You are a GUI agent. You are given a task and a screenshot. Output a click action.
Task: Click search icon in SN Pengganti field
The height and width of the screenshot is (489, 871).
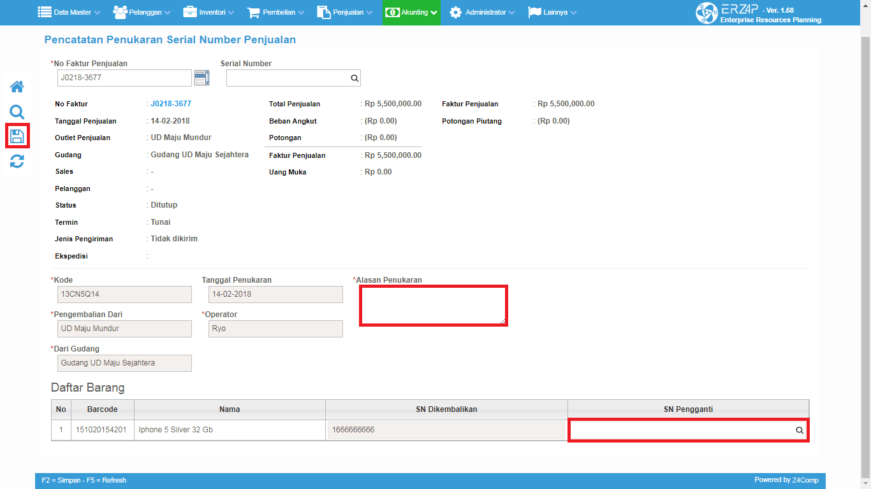coord(799,430)
